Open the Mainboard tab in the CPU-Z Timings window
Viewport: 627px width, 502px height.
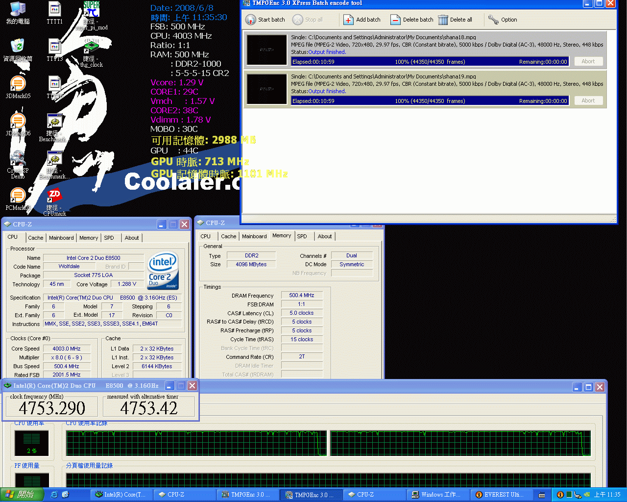pos(254,236)
